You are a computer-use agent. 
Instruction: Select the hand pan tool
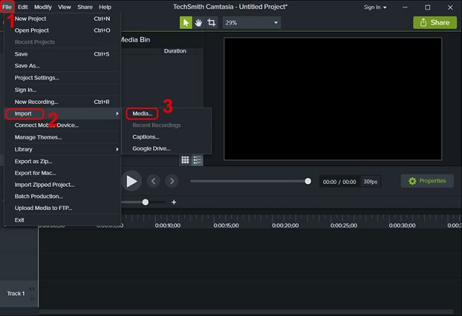199,23
